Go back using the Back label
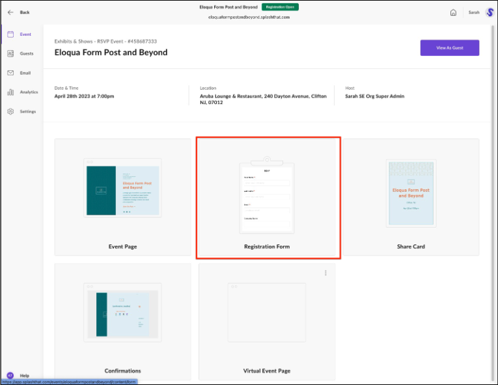 click(x=25, y=12)
